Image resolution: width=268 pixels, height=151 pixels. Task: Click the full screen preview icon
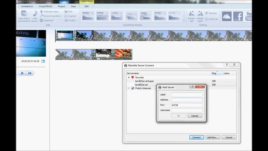click(x=43, y=61)
